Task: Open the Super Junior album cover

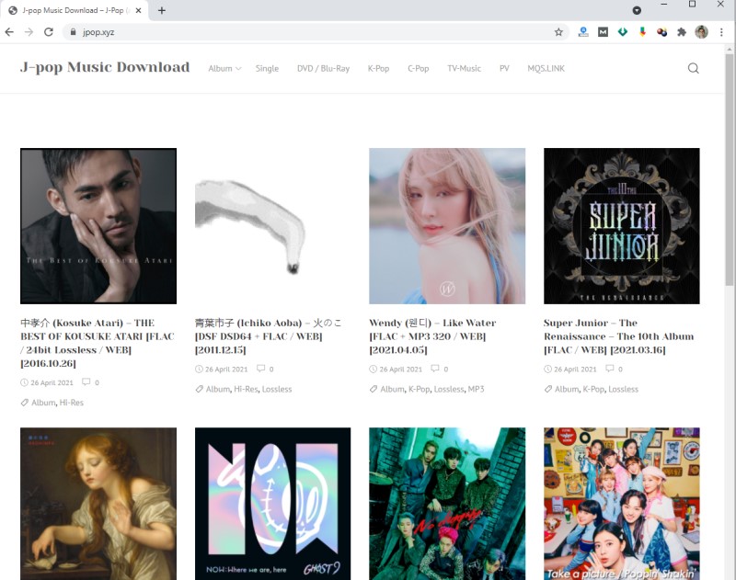Action: click(x=622, y=226)
